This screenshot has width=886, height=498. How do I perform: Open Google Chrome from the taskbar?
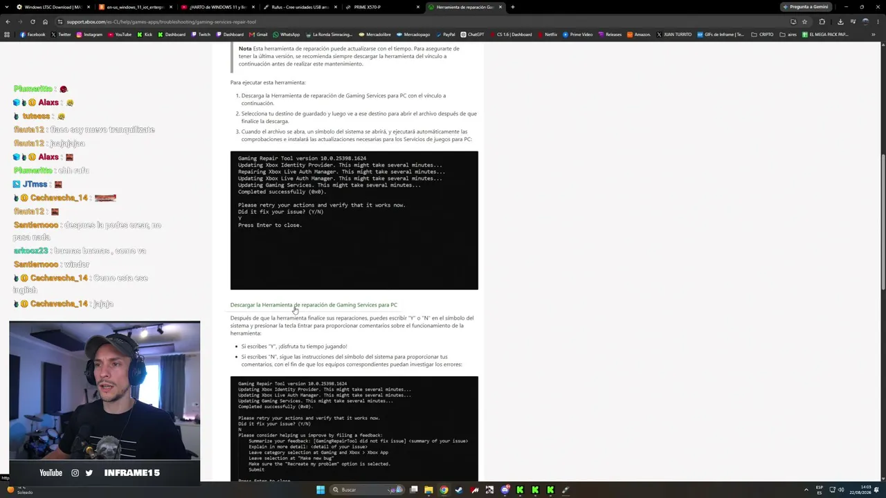(x=444, y=490)
